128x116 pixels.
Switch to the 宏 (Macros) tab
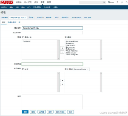coord(19,22)
